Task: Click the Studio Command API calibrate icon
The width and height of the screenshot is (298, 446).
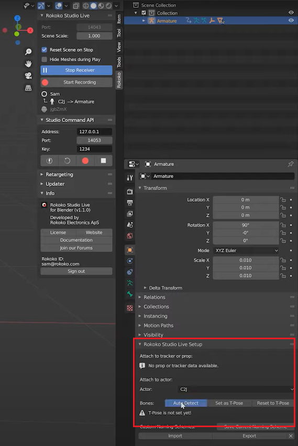Action: click(49, 161)
